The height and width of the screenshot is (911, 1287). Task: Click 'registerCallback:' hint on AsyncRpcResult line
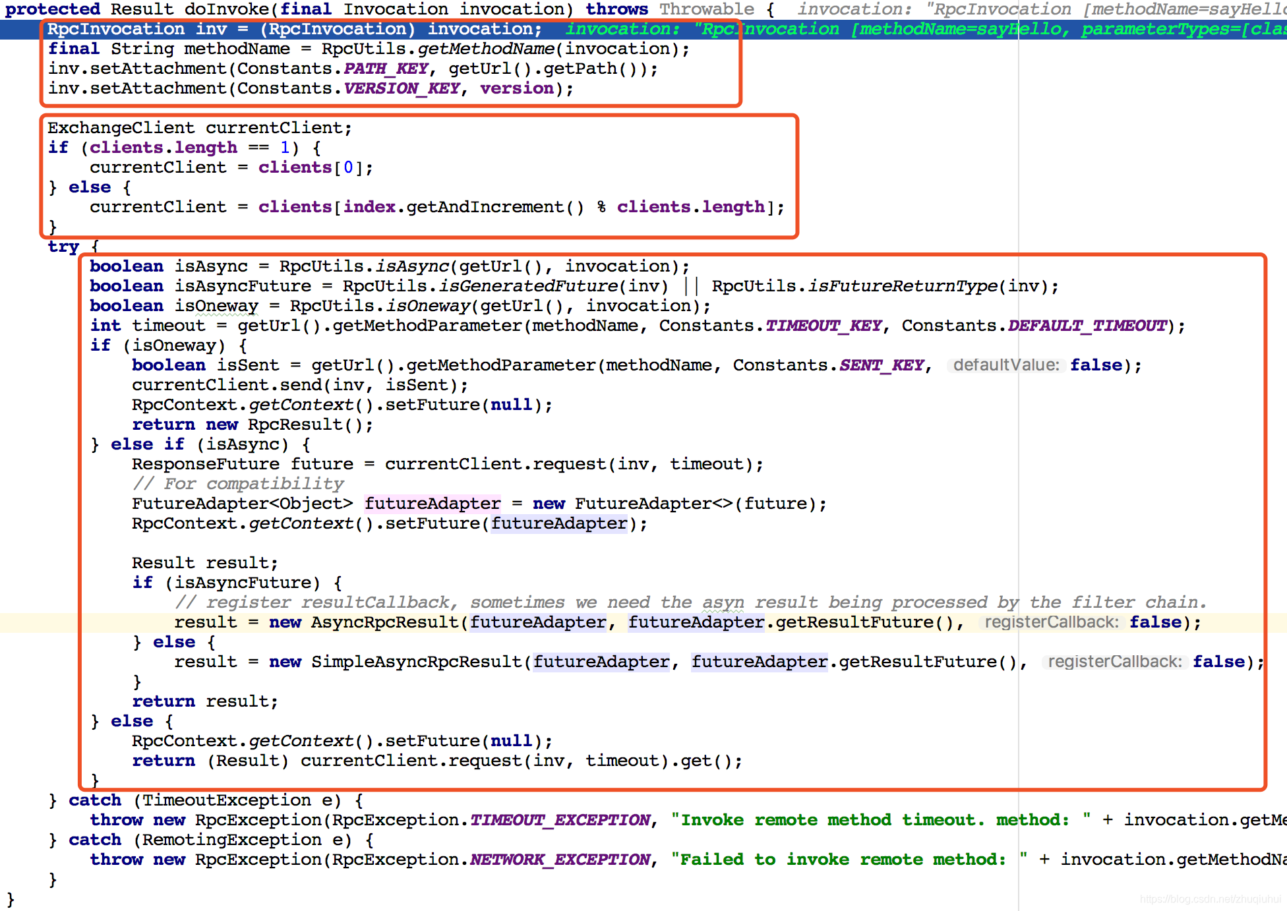(x=1051, y=622)
